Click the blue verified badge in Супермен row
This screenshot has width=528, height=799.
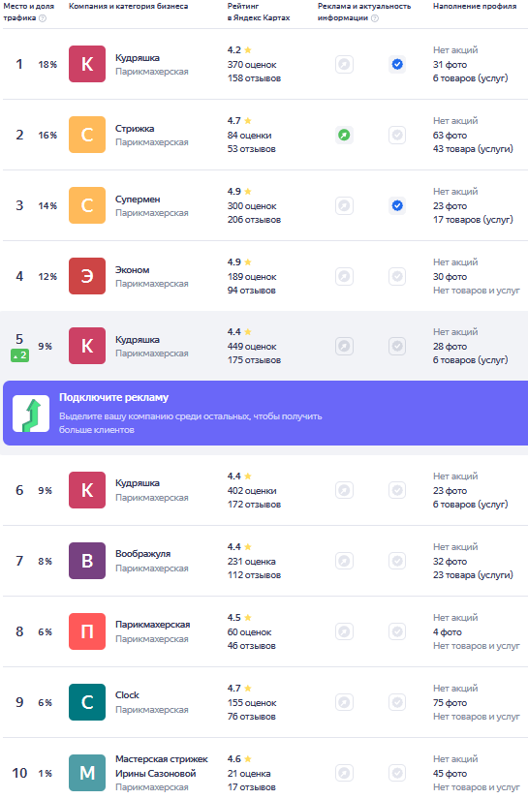point(397,205)
